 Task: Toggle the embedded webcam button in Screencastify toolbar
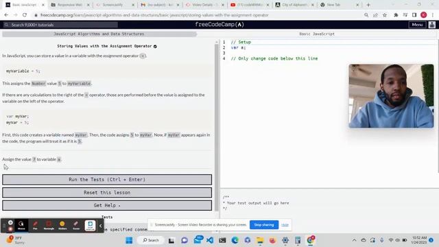[x=90, y=225]
